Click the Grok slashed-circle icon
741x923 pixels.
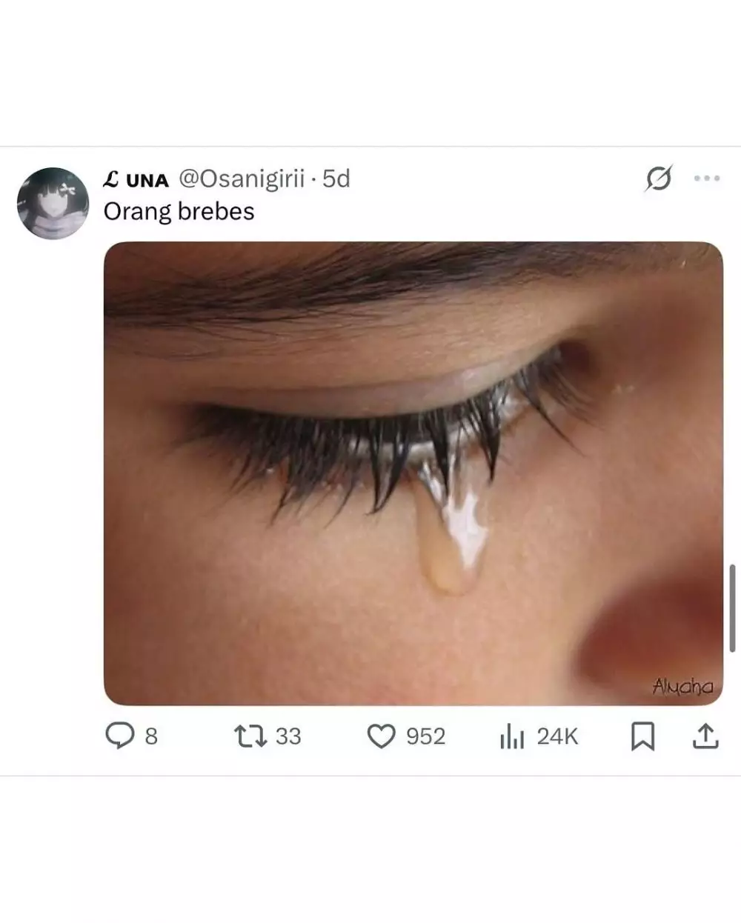658,179
